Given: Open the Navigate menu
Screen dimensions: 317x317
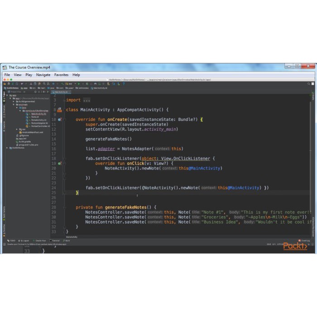Looking at the screenshot, I should (43, 75).
